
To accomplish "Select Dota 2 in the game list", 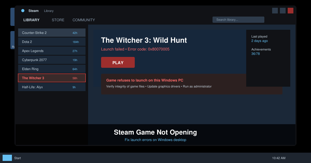I will click(x=52, y=42).
